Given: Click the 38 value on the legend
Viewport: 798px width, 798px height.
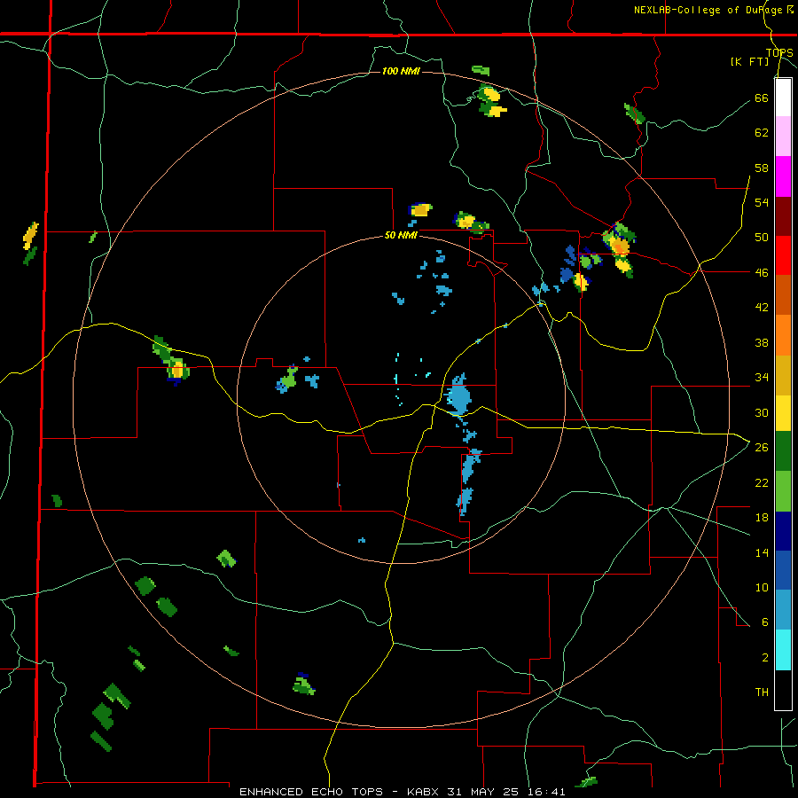Looking at the screenshot, I should click(x=762, y=342).
